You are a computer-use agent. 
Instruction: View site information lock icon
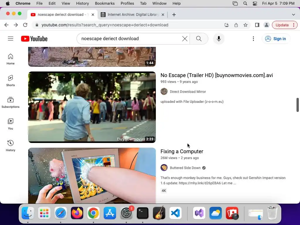[37, 25]
